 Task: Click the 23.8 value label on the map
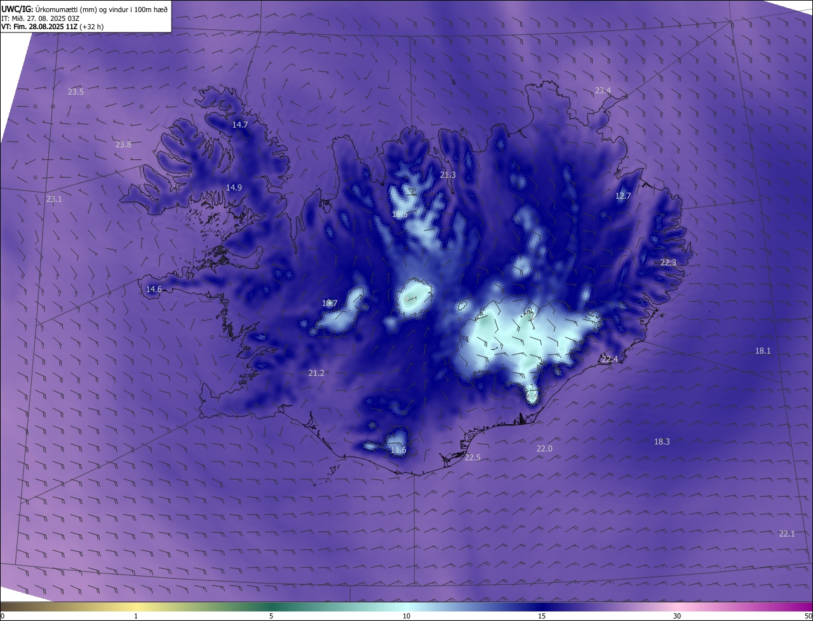(123, 145)
